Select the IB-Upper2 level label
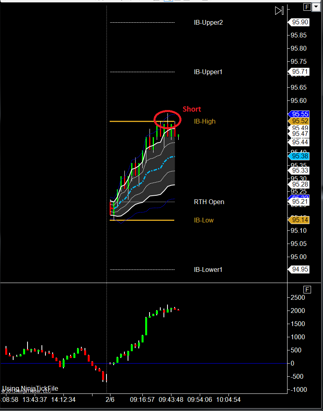The height and width of the screenshot is (411, 323). click(208, 23)
